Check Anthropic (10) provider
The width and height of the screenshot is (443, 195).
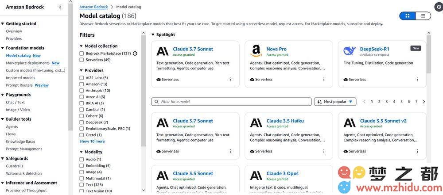pos(82,91)
